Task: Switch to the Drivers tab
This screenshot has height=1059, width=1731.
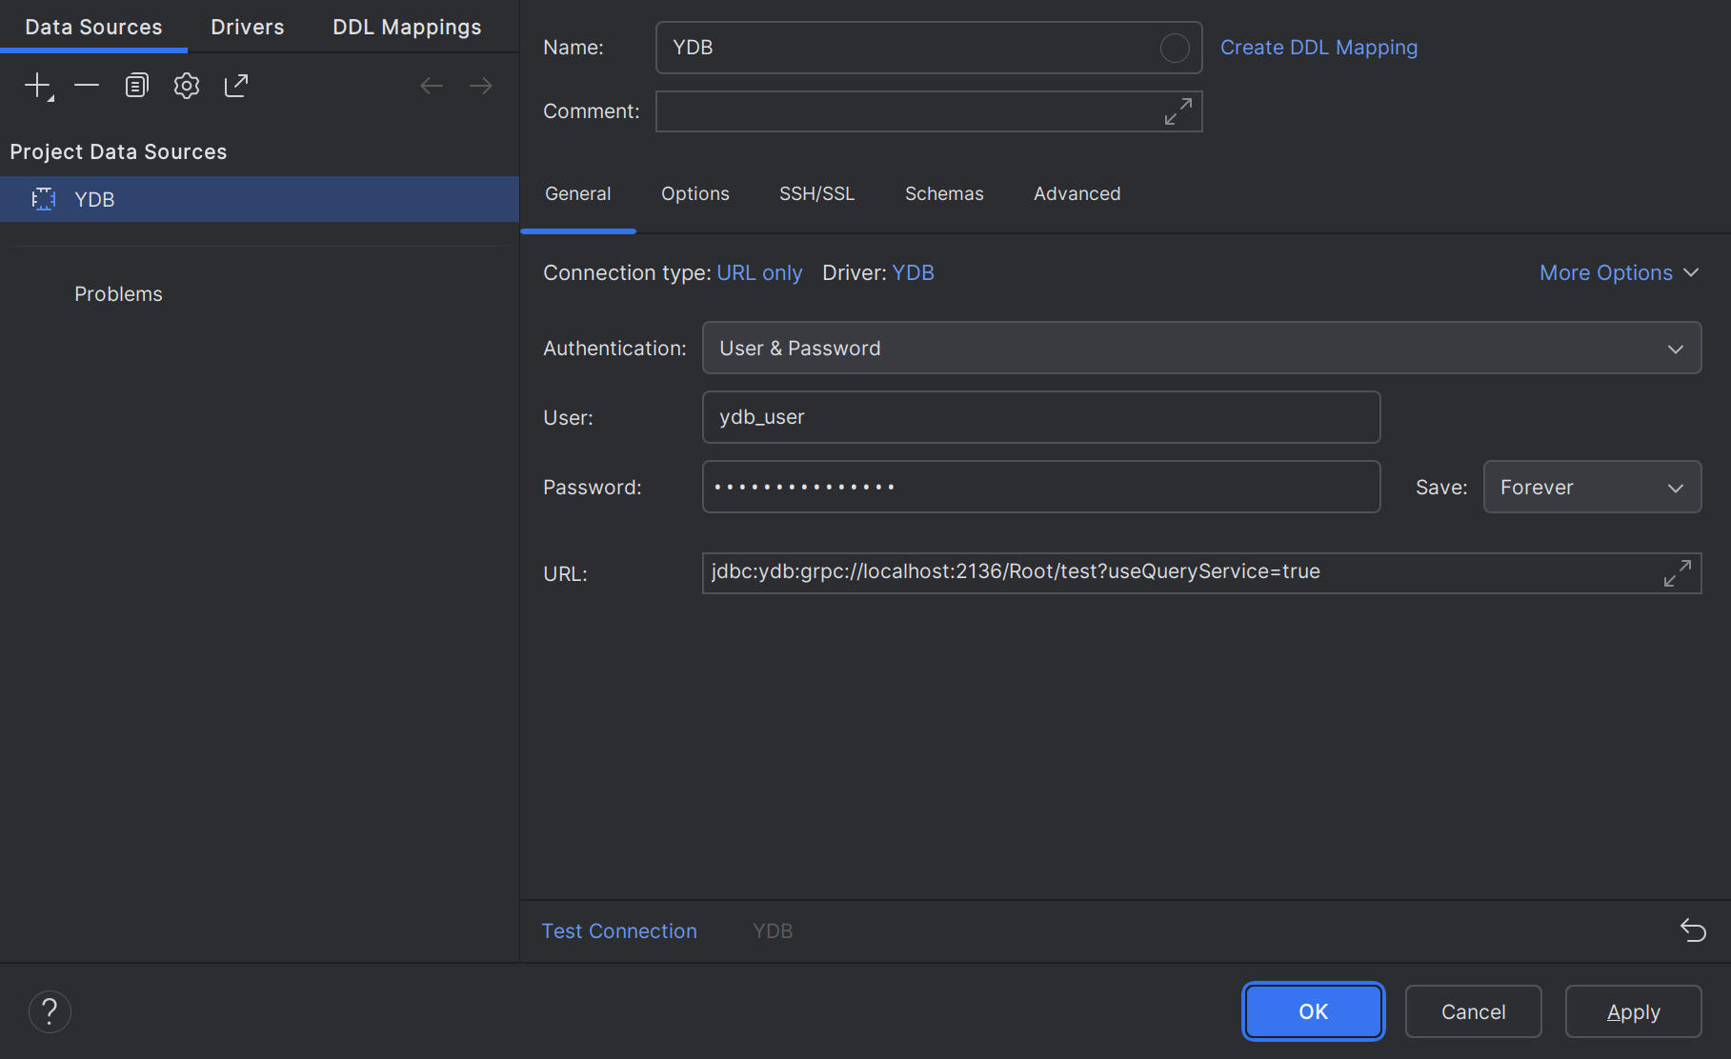Action: [247, 27]
